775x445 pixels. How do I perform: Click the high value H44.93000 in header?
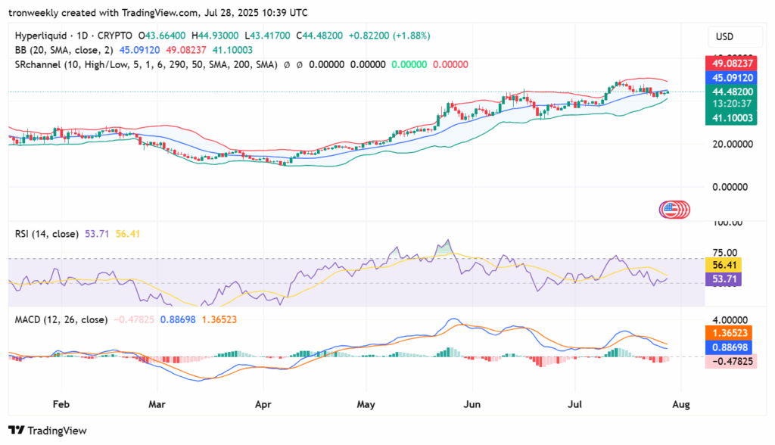[215, 36]
